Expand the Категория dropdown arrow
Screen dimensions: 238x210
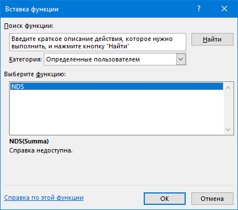[x=181, y=59]
